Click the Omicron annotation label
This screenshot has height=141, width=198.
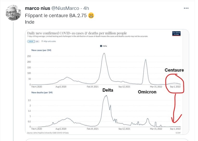(x=147, y=92)
